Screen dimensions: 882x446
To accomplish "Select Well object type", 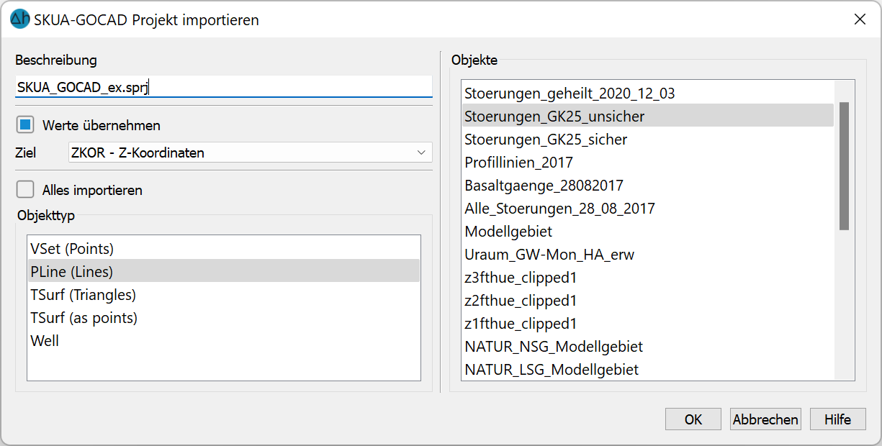I will tap(224, 340).
